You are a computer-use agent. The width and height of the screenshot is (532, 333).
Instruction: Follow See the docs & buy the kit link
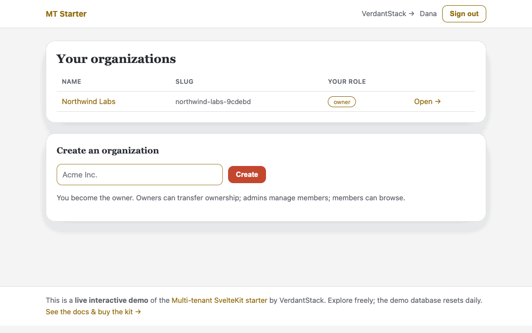(94, 312)
